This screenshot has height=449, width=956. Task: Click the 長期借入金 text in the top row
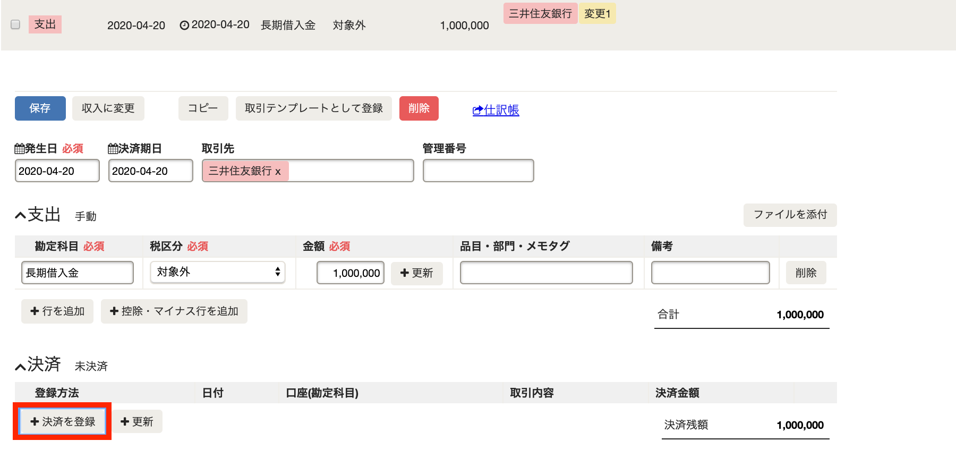coord(288,26)
